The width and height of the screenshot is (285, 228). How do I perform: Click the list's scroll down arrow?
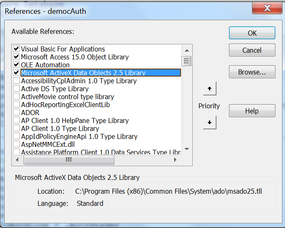(x=187, y=149)
